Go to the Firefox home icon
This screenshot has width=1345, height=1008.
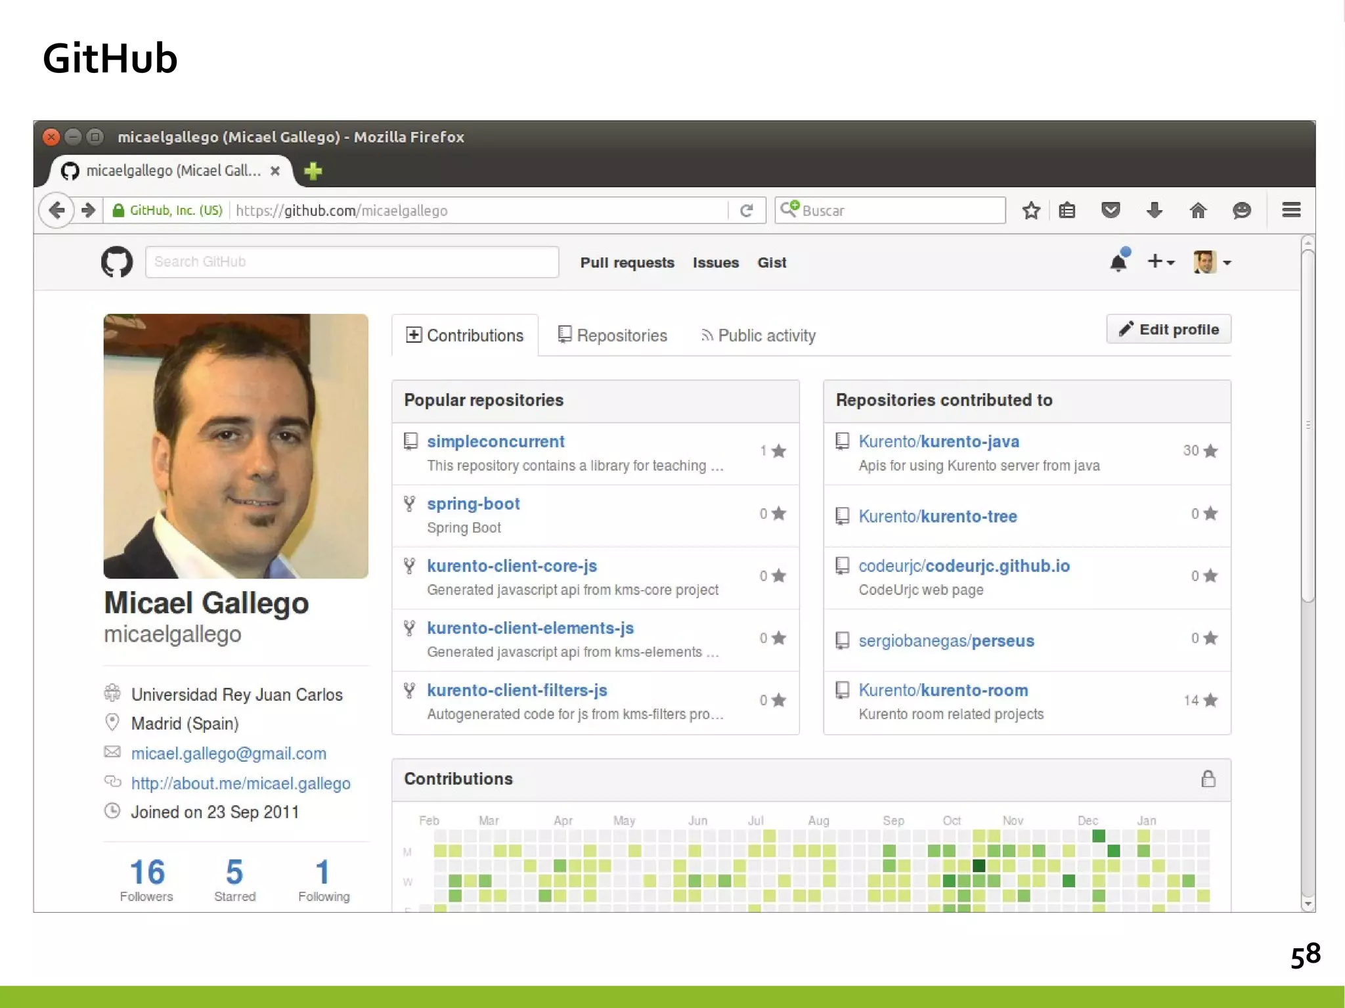tap(1198, 210)
